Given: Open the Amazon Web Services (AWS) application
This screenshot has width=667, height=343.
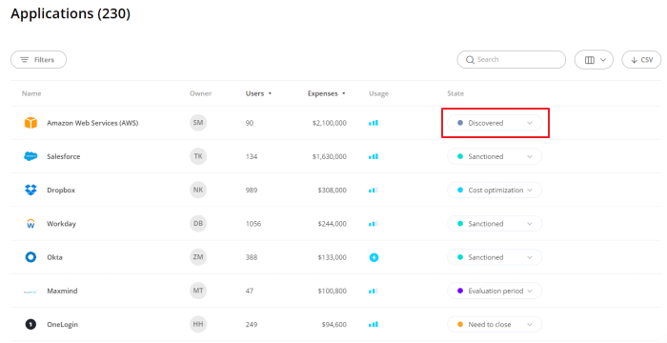Looking at the screenshot, I should click(x=92, y=123).
